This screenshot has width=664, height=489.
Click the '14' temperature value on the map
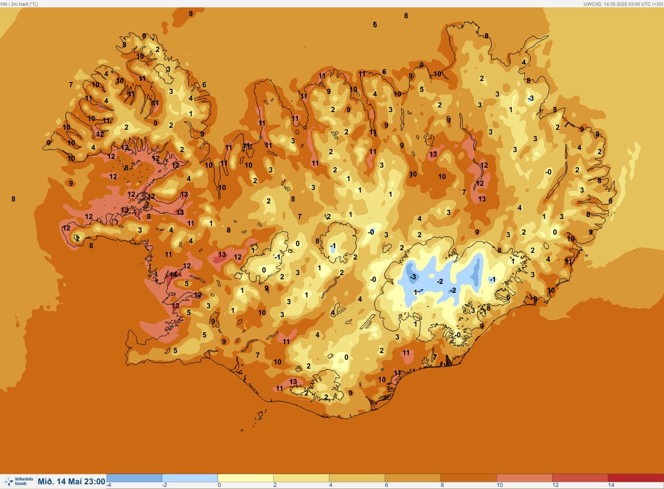coord(173,274)
